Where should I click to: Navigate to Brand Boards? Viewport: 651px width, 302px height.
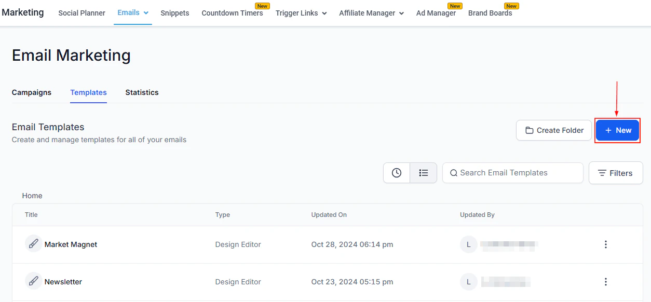click(490, 13)
